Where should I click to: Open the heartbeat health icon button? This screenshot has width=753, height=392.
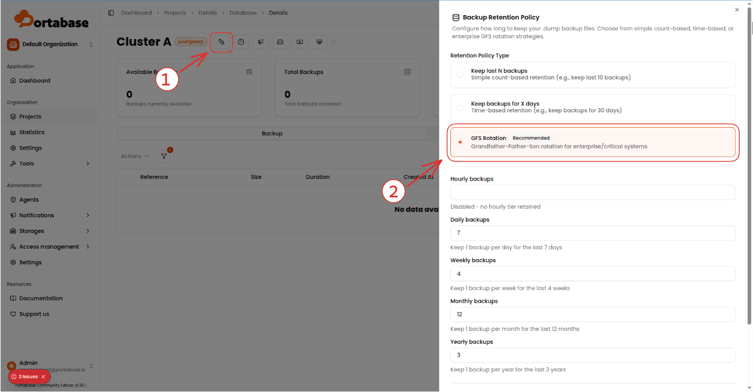click(x=319, y=42)
